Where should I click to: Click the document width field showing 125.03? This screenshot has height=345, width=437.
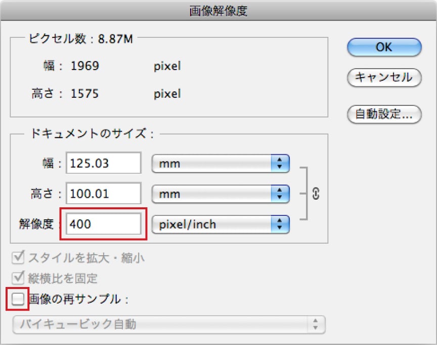[105, 163]
